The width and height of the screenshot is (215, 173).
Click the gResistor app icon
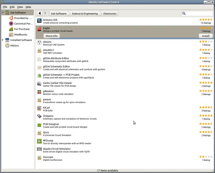pyautogui.click(x=39, y=92)
